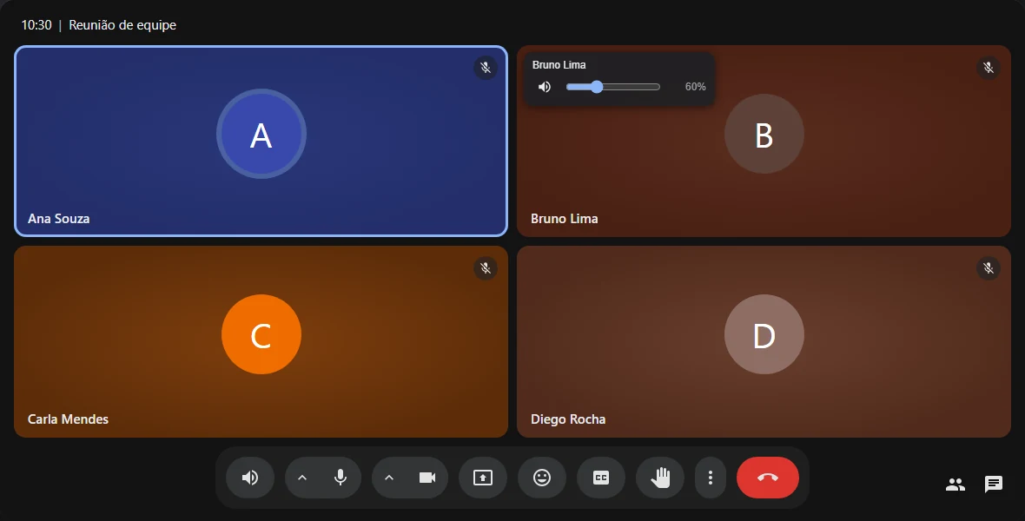End the call with red hang-up button
The image size is (1025, 521).
(x=767, y=478)
